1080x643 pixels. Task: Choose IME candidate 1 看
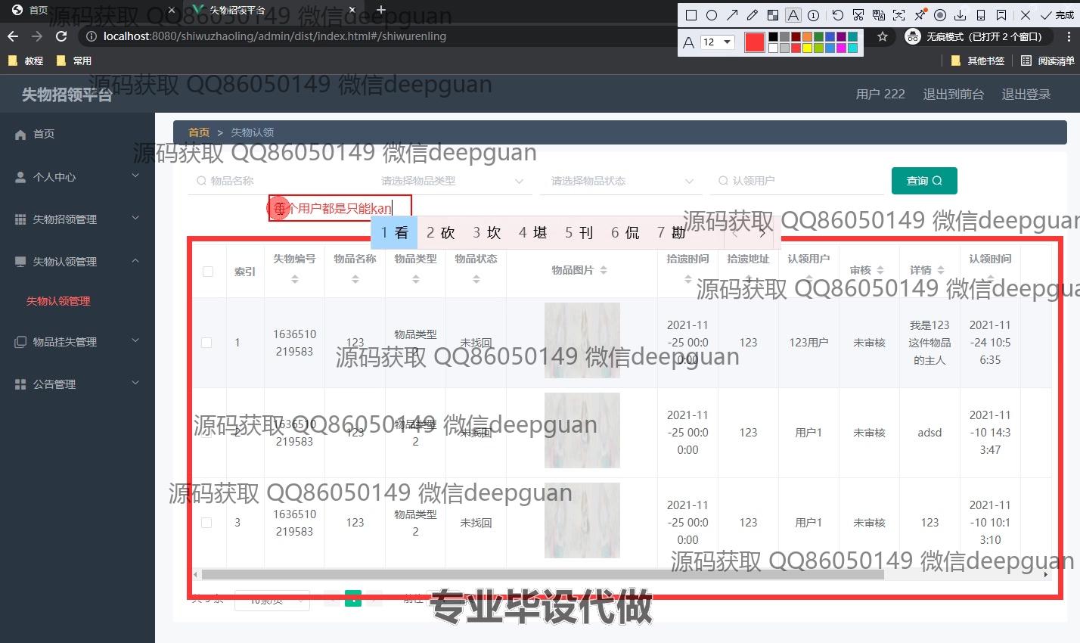[394, 233]
